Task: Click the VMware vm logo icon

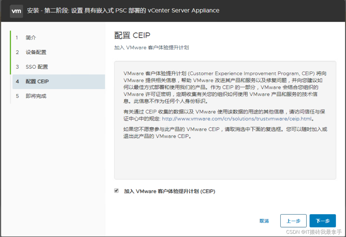Action: pyautogui.click(x=16, y=11)
